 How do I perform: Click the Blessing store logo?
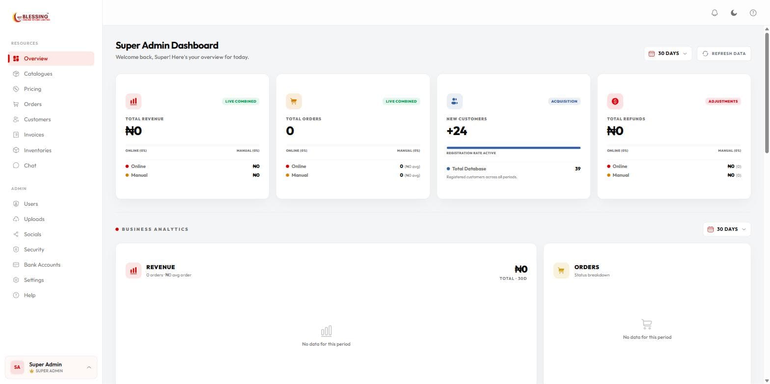[31, 17]
